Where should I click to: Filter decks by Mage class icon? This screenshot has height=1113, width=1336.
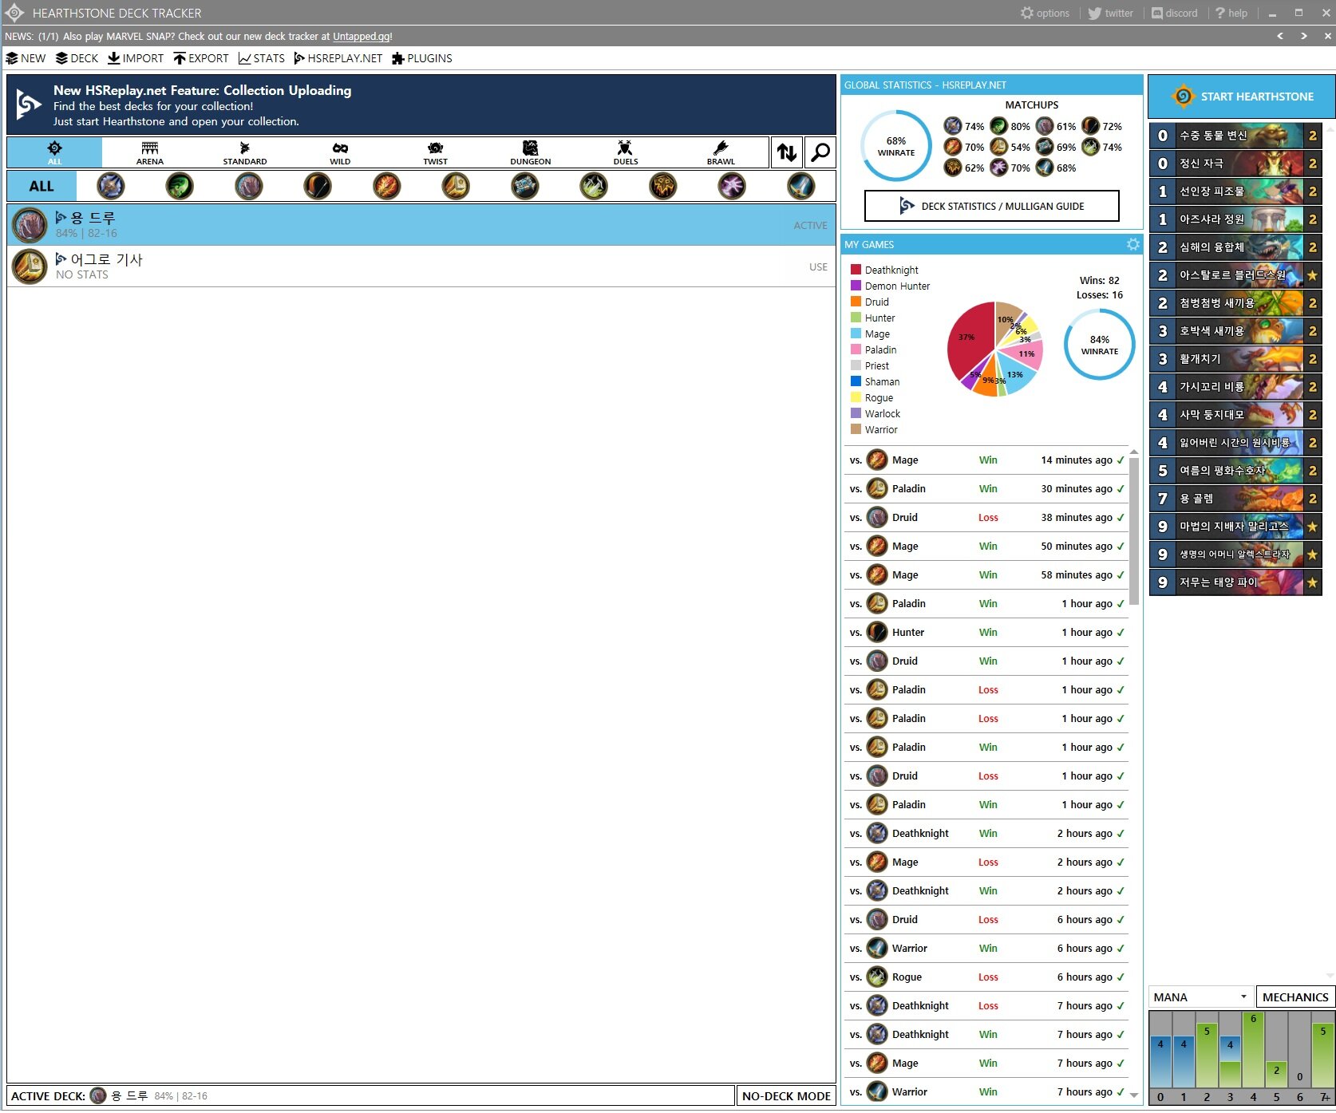tap(387, 186)
